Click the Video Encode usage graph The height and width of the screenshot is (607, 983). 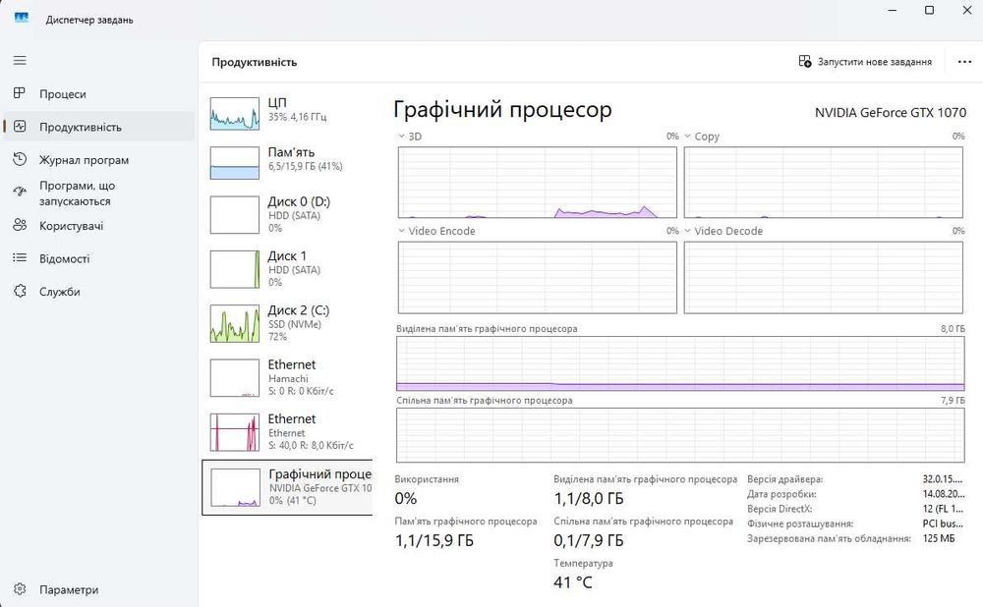click(538, 278)
